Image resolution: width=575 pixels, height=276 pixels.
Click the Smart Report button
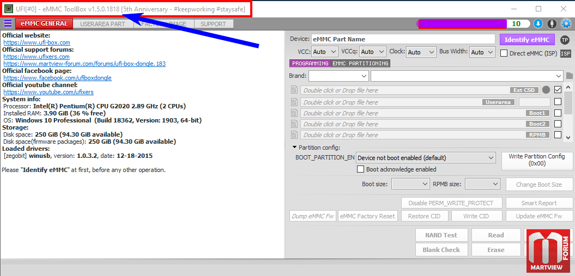[538, 203]
